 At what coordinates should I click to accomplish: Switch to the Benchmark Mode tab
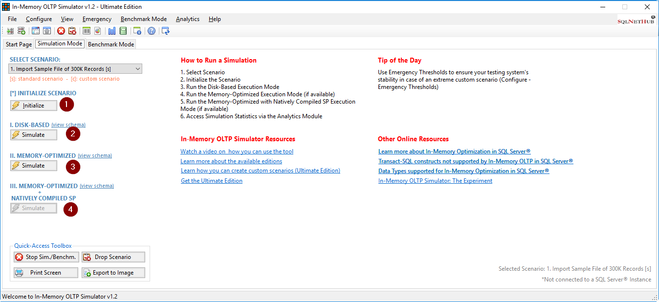[111, 44]
